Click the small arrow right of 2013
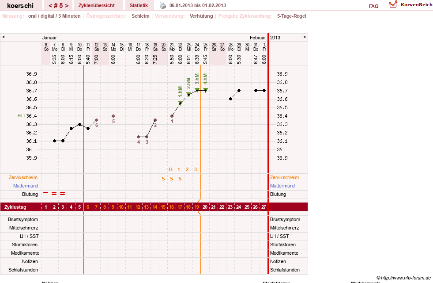This screenshot has width=433, height=283. click(x=305, y=37)
